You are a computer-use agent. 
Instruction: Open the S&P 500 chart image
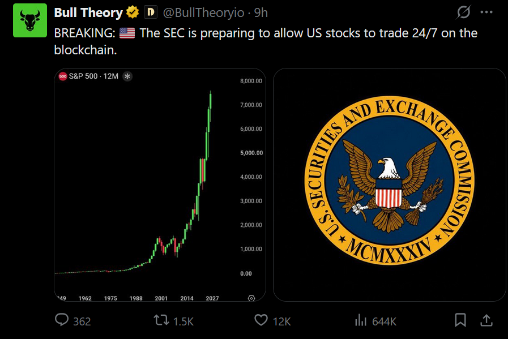coord(160,184)
